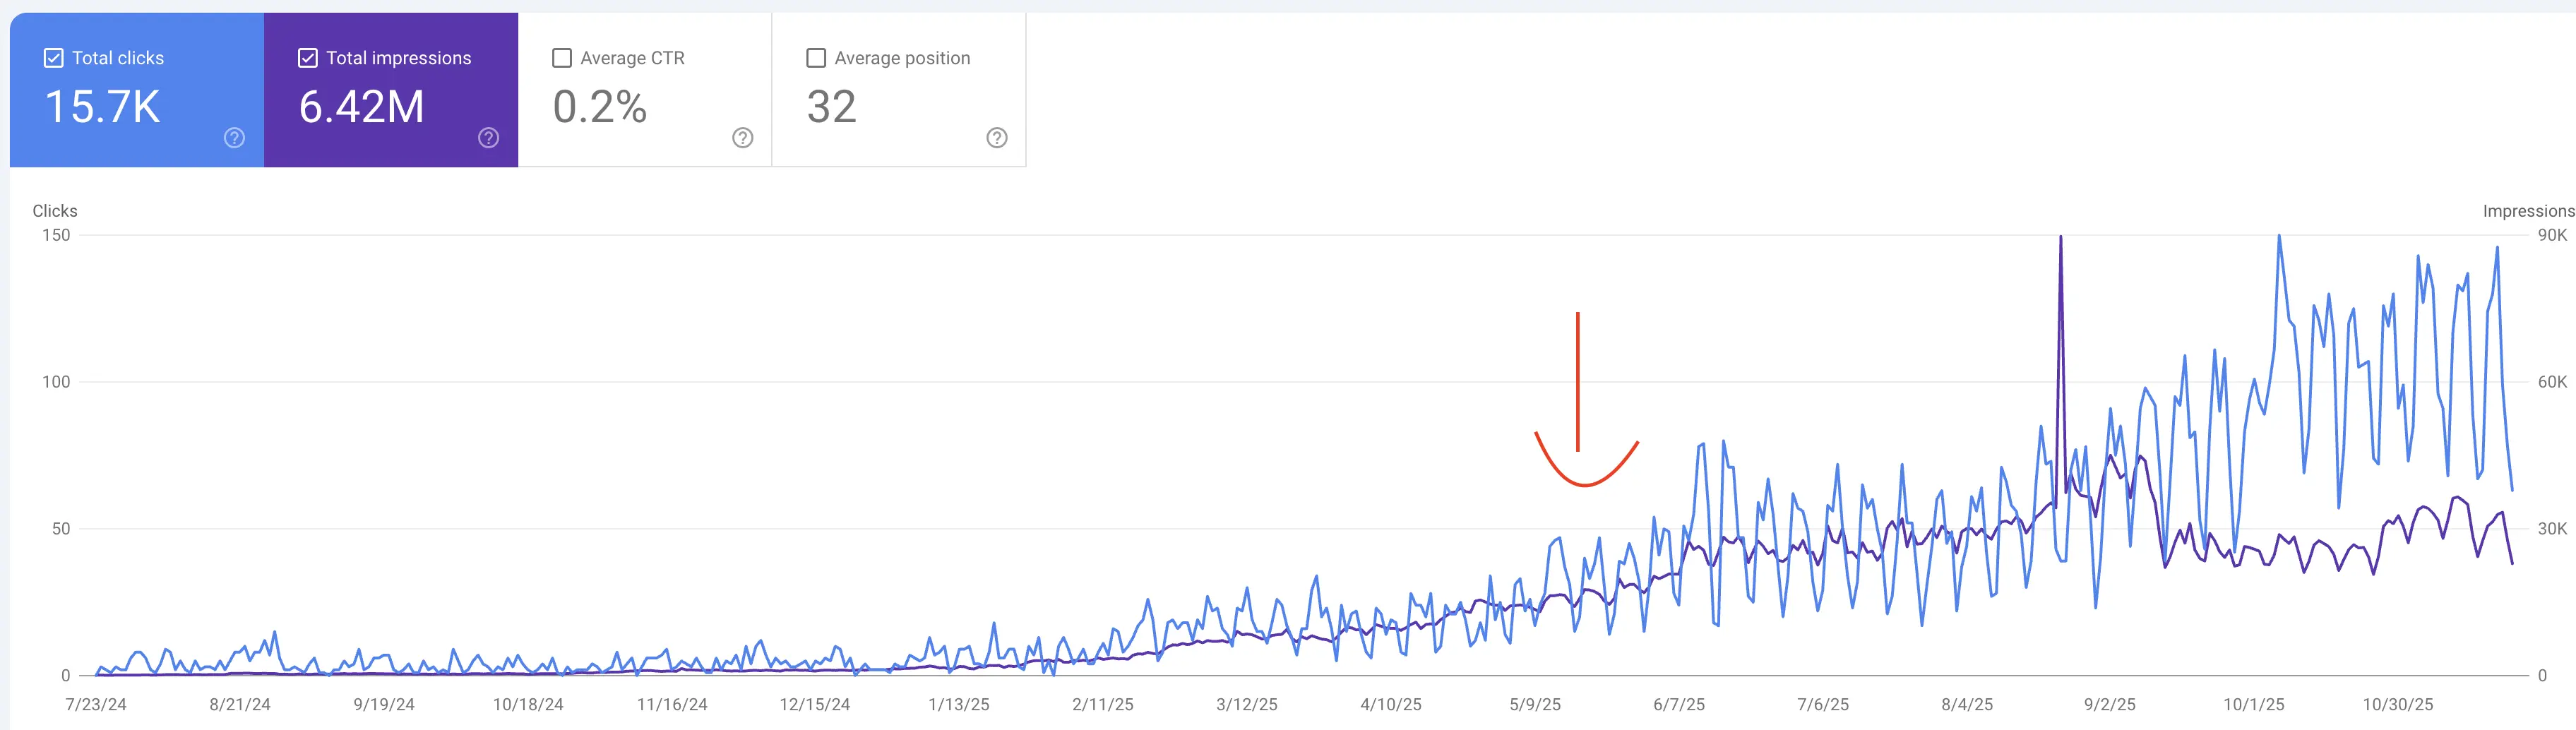This screenshot has height=730, width=2576.
Task: Select the Total clicks metric card
Action: click(135, 90)
